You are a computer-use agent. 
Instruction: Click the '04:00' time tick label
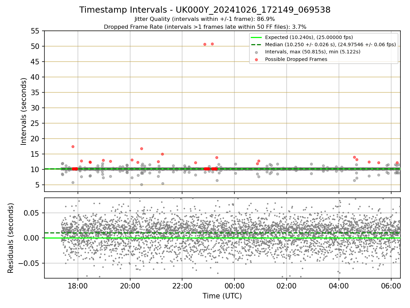[x=339, y=285]
